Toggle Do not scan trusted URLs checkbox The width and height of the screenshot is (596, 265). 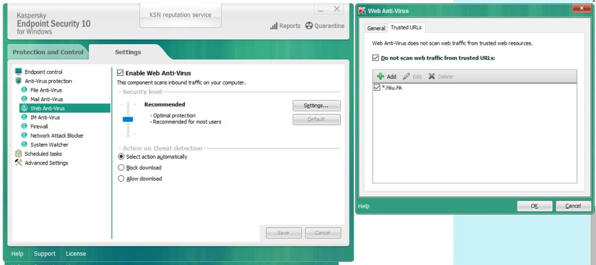[x=375, y=58]
